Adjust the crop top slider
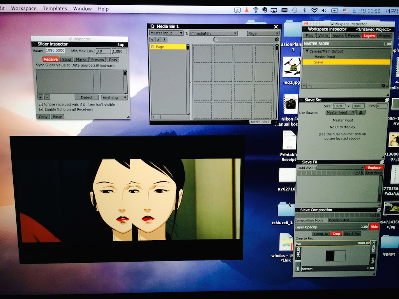This screenshot has height=299, width=399. (333, 243)
